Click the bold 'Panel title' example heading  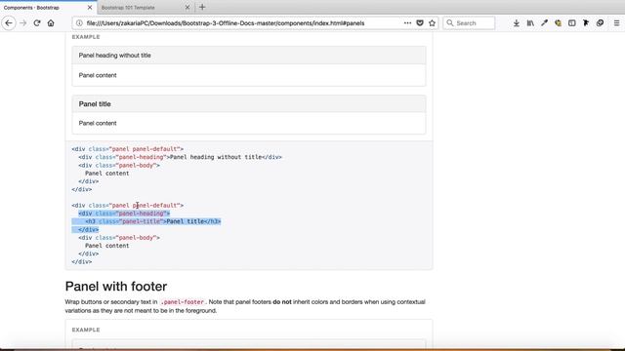coord(95,104)
